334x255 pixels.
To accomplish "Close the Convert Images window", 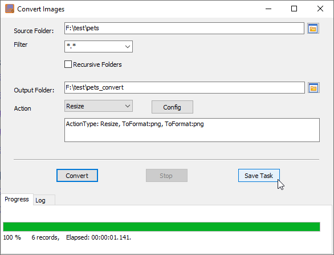I will pyautogui.click(x=320, y=9).
